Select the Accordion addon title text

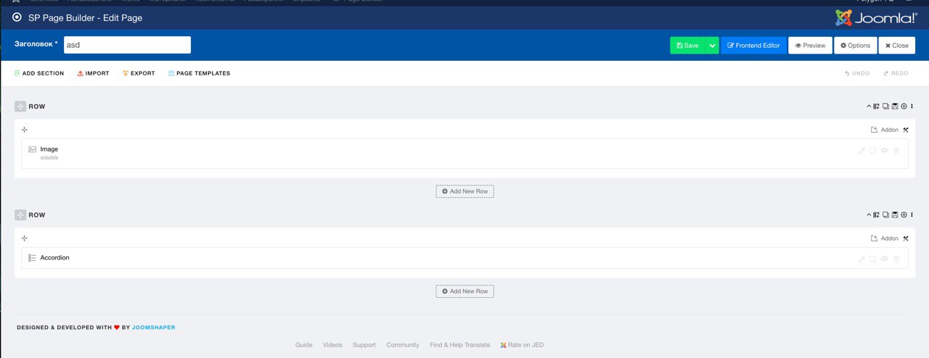(x=55, y=258)
